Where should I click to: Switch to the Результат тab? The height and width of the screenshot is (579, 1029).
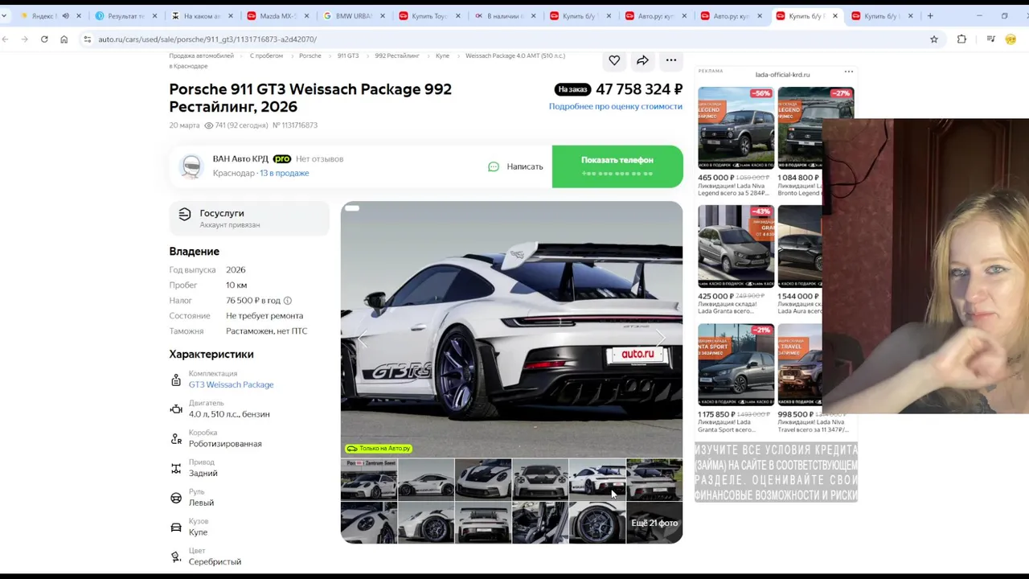(126, 15)
